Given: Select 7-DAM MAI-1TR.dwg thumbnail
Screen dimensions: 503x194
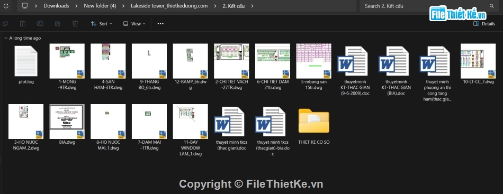Looking at the screenshot, I should [149, 122].
